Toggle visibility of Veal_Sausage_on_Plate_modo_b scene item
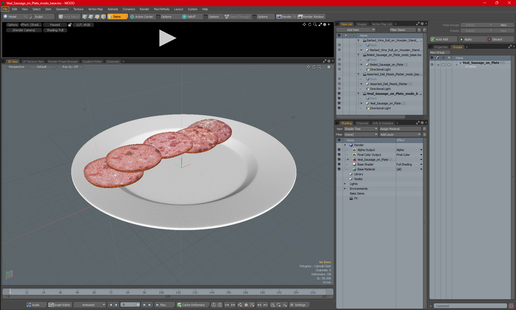Viewport: 516px width, 310px height. (339, 94)
